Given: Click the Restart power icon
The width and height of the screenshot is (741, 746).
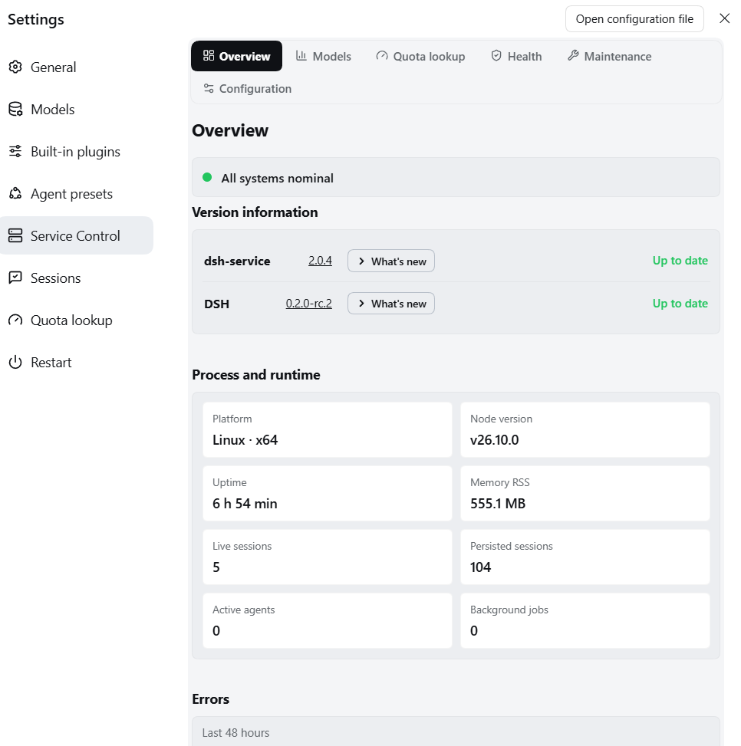Looking at the screenshot, I should click(15, 362).
